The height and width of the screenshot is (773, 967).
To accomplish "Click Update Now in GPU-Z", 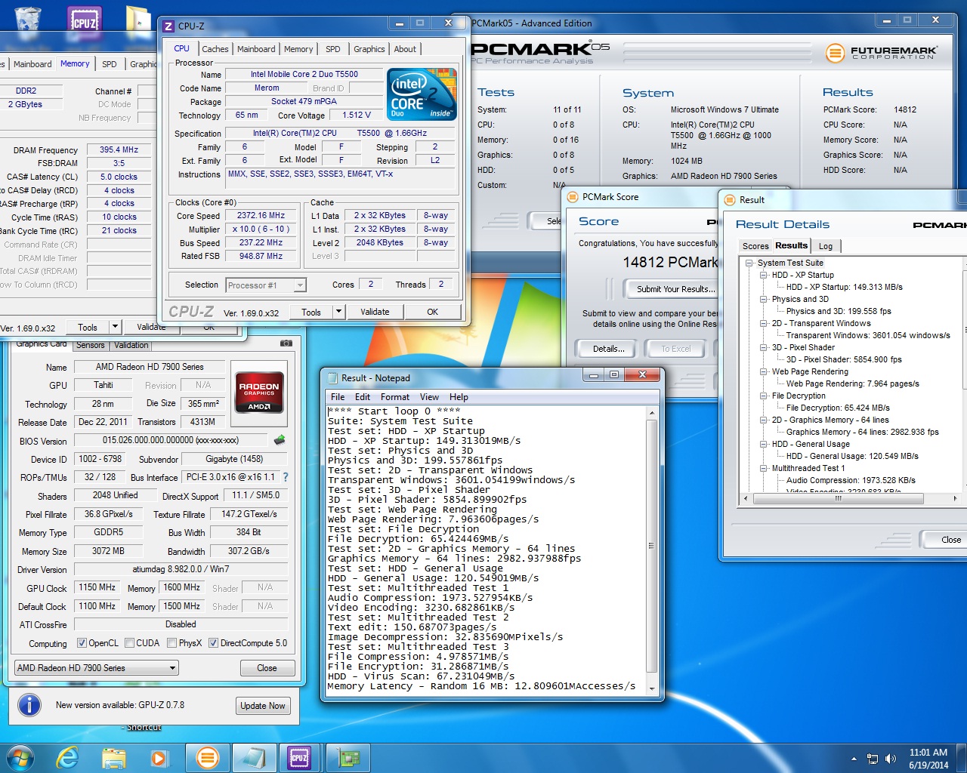I will click(x=263, y=706).
